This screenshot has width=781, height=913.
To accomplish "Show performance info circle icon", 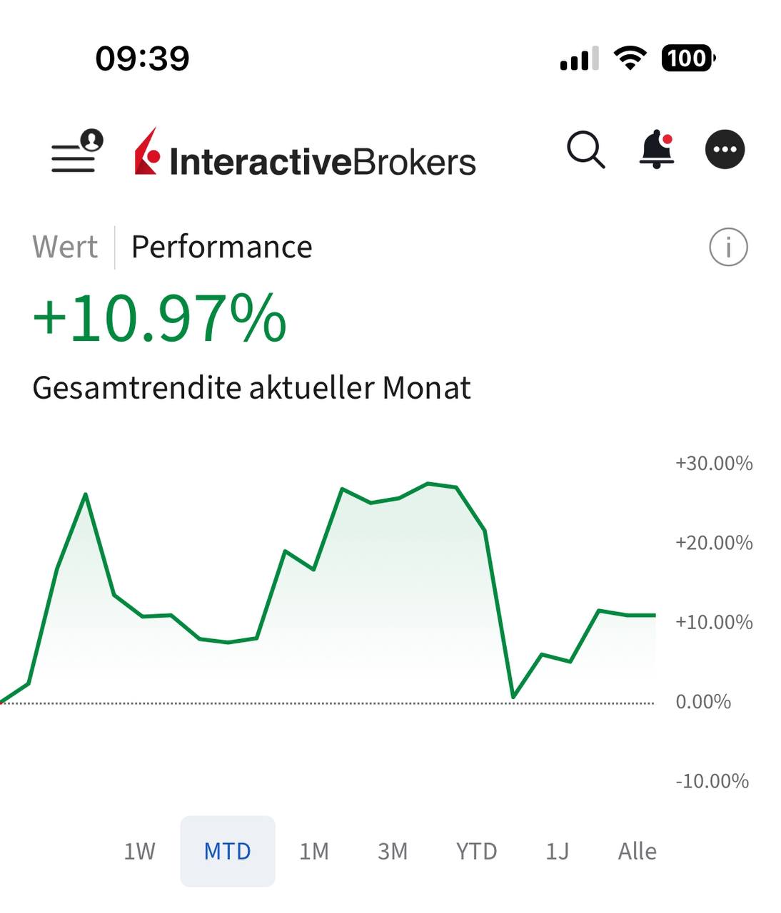I will (728, 248).
